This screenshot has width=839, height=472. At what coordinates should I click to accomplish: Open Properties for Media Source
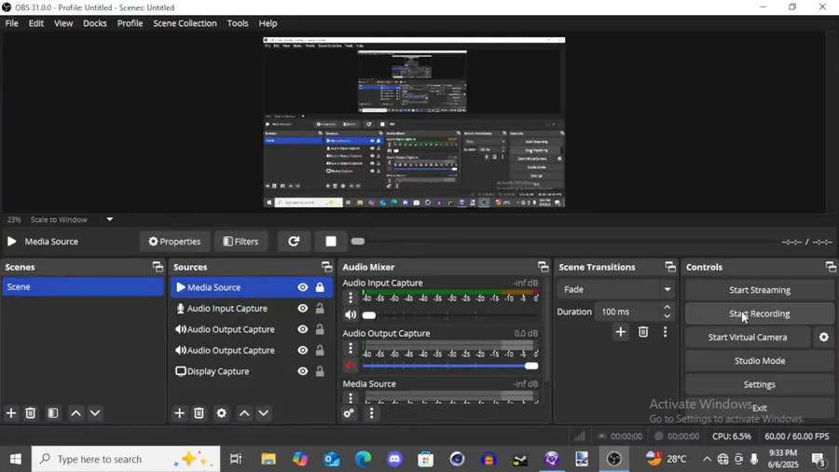coord(174,242)
